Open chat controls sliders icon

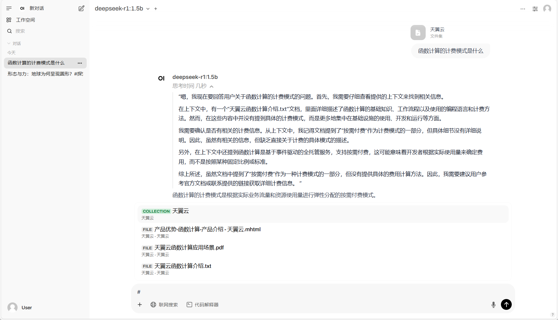[x=535, y=9]
